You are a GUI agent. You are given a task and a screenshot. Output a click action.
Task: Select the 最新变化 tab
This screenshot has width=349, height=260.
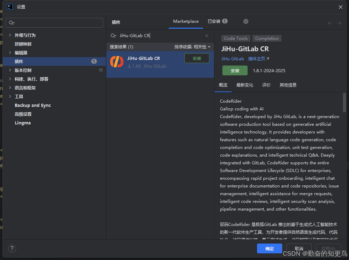tap(244, 85)
